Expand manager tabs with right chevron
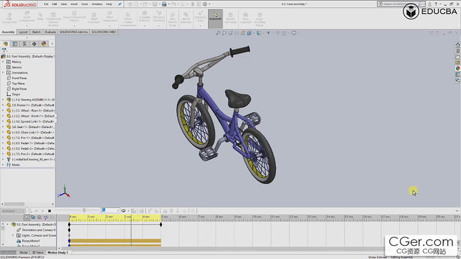The width and height of the screenshot is (461, 259). [x=52, y=44]
